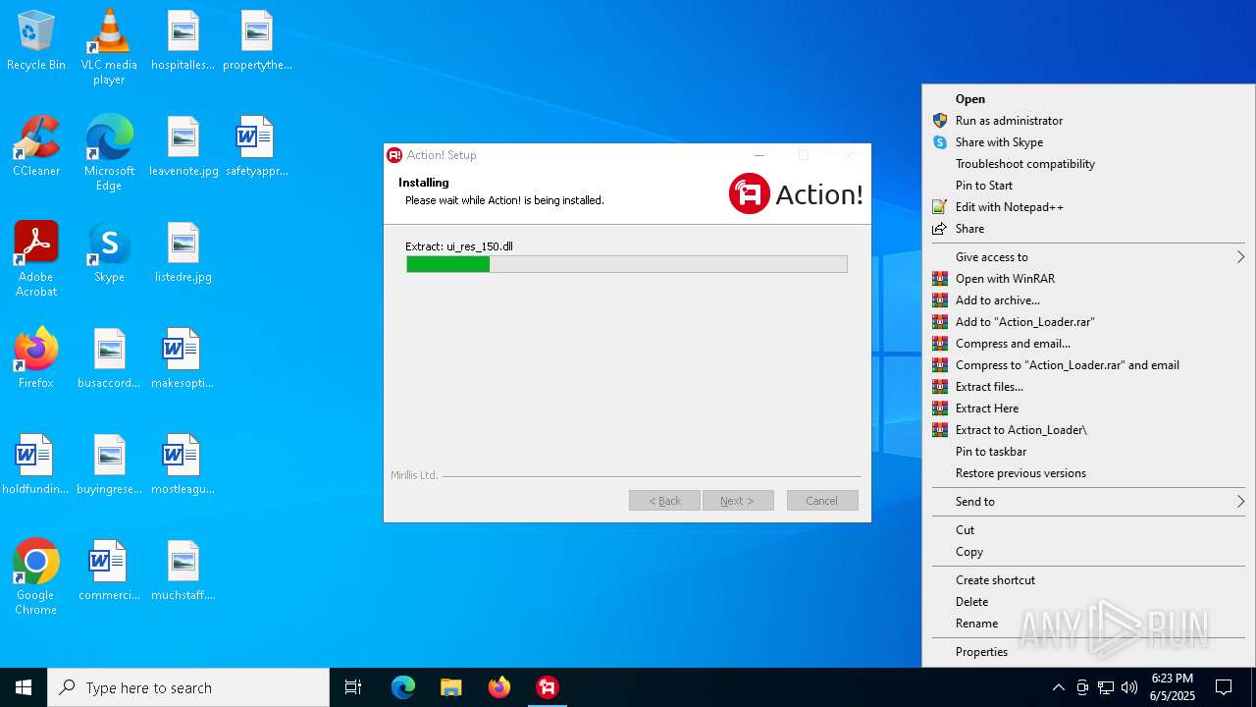Open network status tray icon
This screenshot has width=1256, height=707.
coord(1106,687)
